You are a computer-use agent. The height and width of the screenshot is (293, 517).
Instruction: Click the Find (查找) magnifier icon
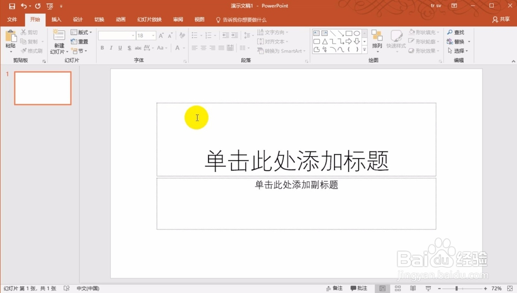tap(450, 33)
